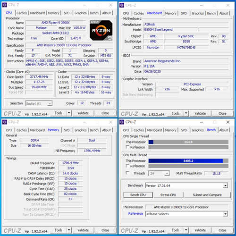Click single-thread This Processor score bar
The image size is (236, 236).
coord(188,142)
